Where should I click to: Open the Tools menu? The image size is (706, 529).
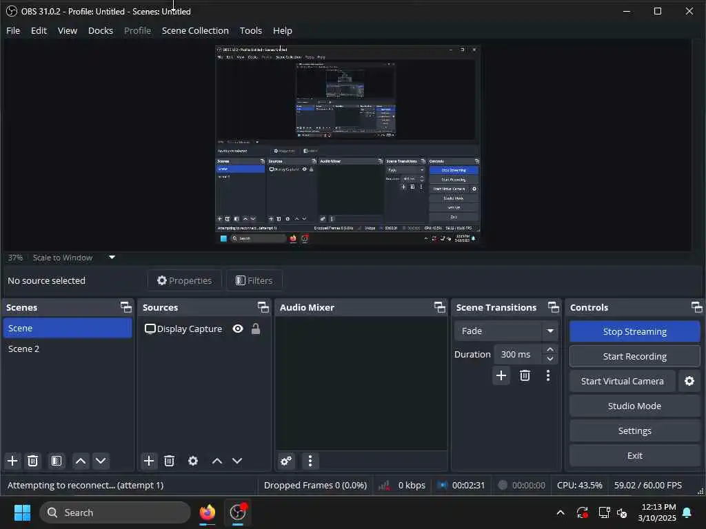pyautogui.click(x=251, y=30)
